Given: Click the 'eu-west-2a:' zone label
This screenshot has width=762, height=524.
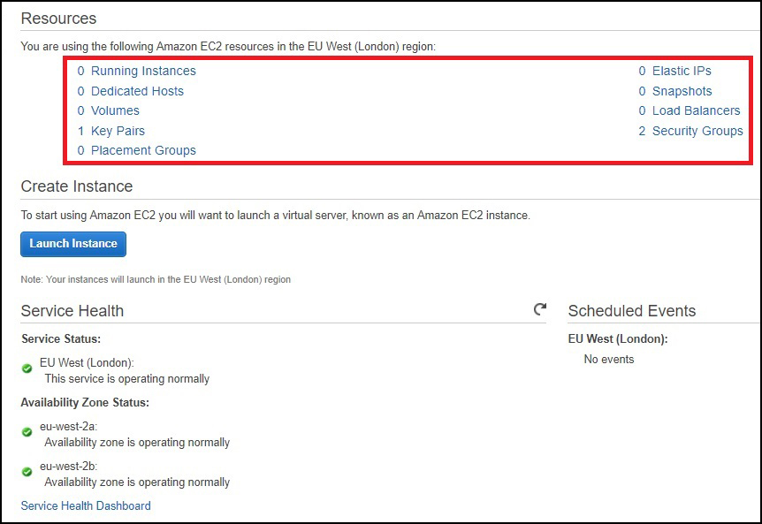Looking at the screenshot, I should pyautogui.click(x=69, y=427).
